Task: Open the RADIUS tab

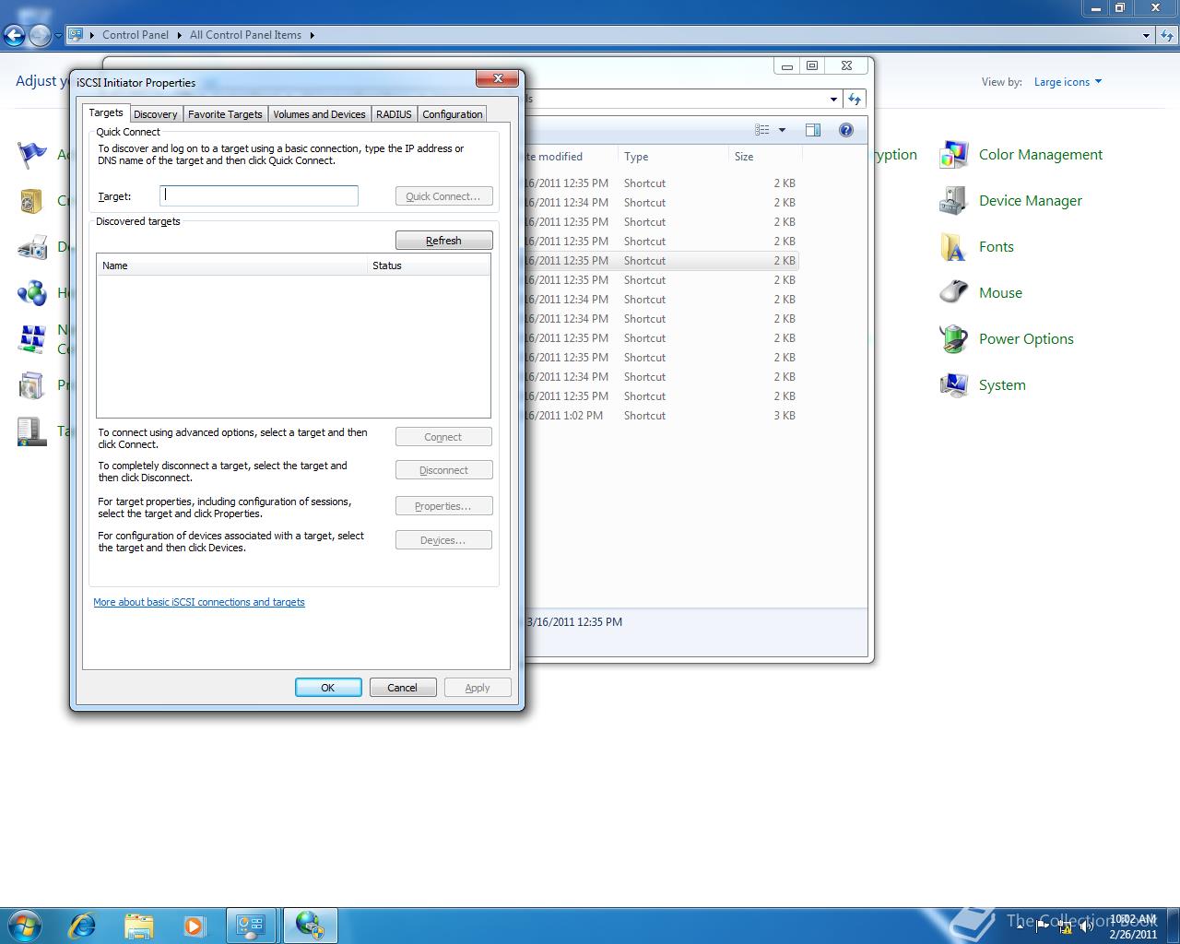Action: point(394,114)
